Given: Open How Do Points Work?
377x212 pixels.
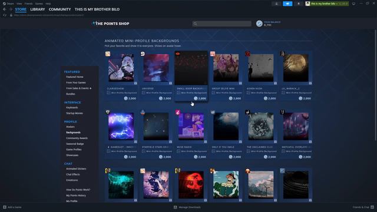Looking at the screenshot, I should tap(78, 190).
